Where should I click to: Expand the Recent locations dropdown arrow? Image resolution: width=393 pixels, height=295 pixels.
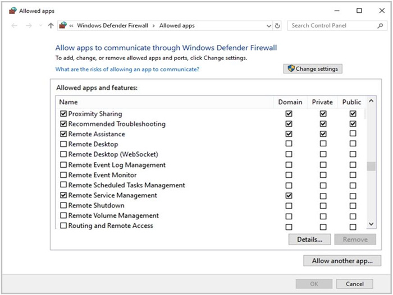coord(40,26)
